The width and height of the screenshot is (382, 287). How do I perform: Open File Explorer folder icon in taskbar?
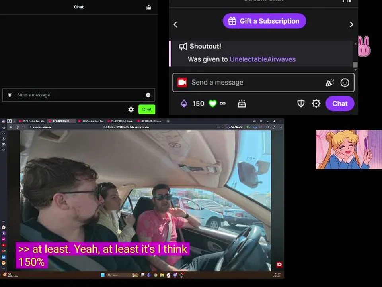point(162,275)
